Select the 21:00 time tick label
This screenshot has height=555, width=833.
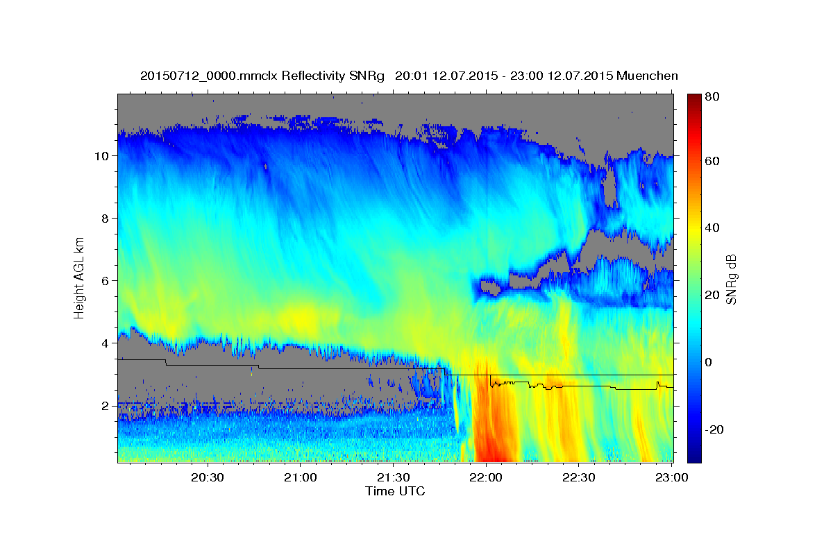tap(301, 477)
